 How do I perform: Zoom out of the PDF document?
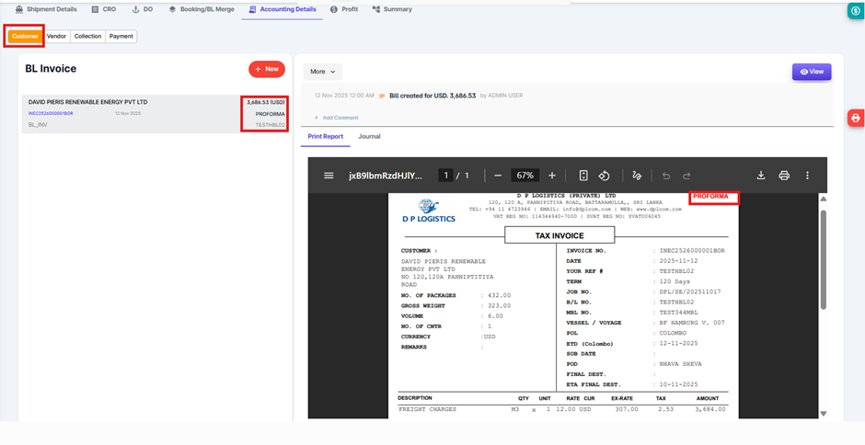(498, 176)
